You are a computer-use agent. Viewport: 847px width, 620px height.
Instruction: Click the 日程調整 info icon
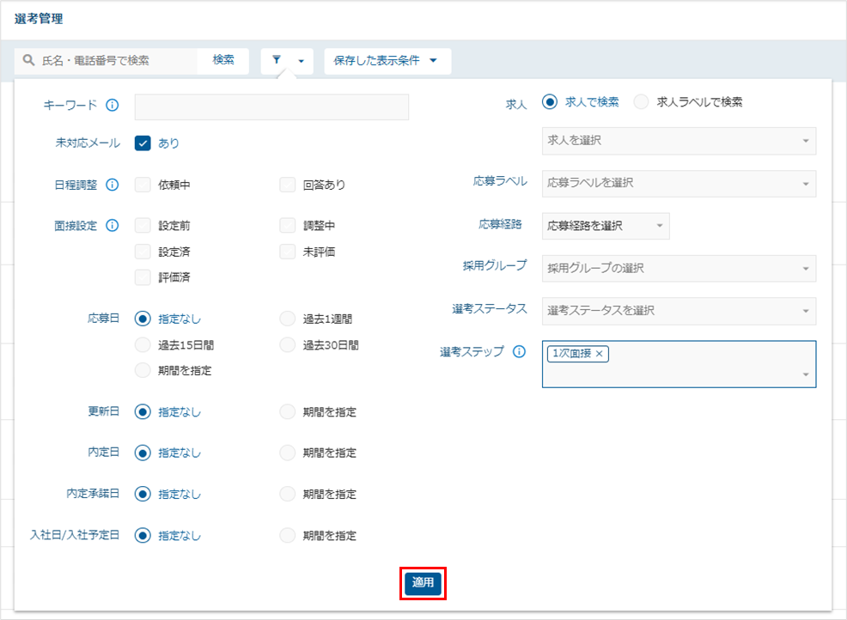pyautogui.click(x=112, y=185)
